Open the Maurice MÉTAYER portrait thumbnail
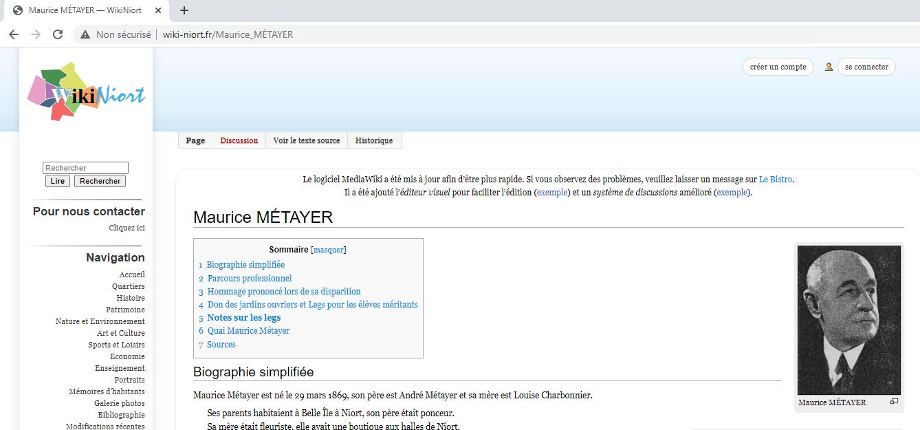The width and height of the screenshot is (920, 430). [x=848, y=320]
